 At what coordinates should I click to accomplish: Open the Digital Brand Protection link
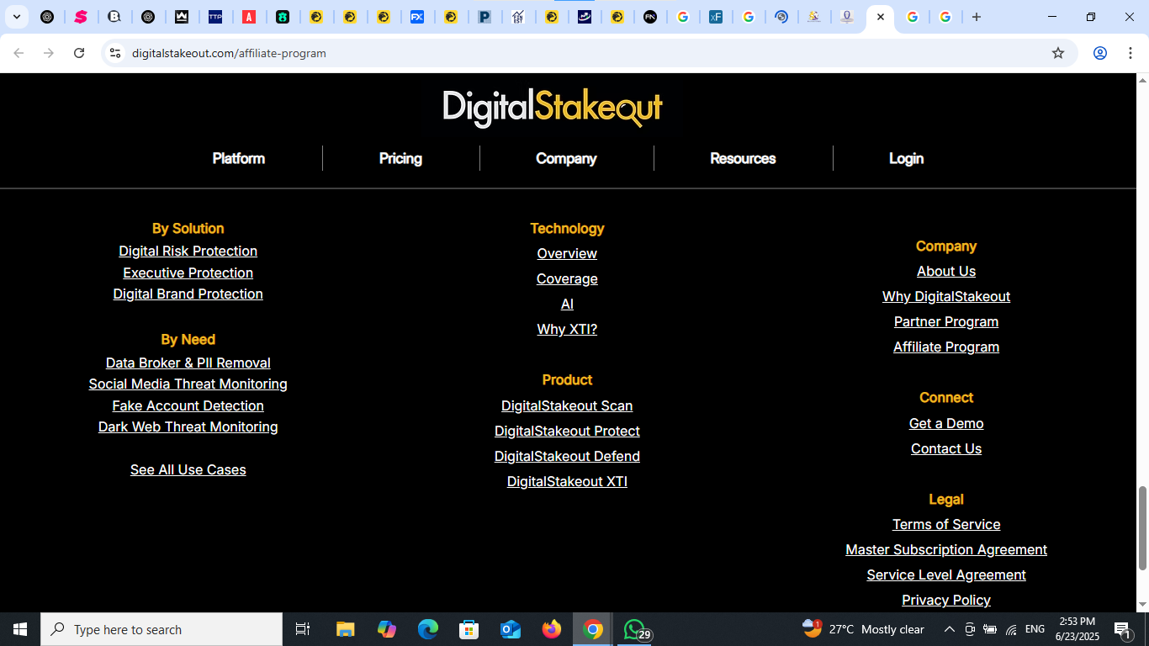click(188, 294)
